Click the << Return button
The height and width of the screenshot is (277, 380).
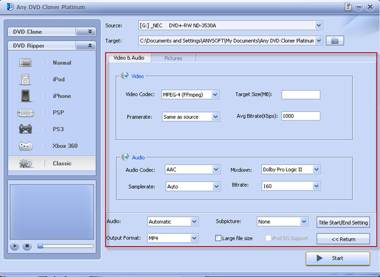coord(343,239)
